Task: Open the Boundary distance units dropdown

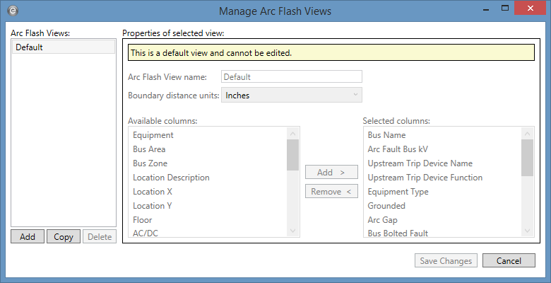Action: pyautogui.click(x=292, y=95)
